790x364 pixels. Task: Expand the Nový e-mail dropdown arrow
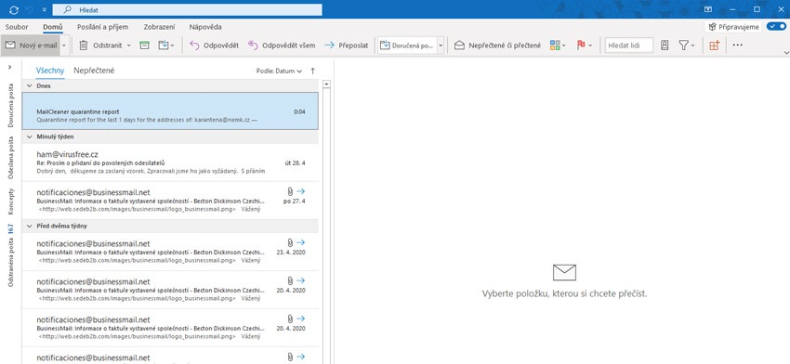coord(64,45)
